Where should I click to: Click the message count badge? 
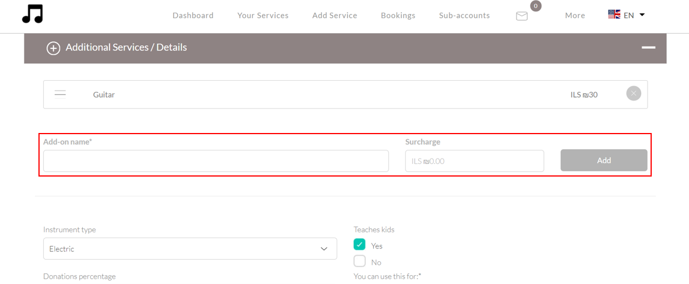tap(535, 6)
